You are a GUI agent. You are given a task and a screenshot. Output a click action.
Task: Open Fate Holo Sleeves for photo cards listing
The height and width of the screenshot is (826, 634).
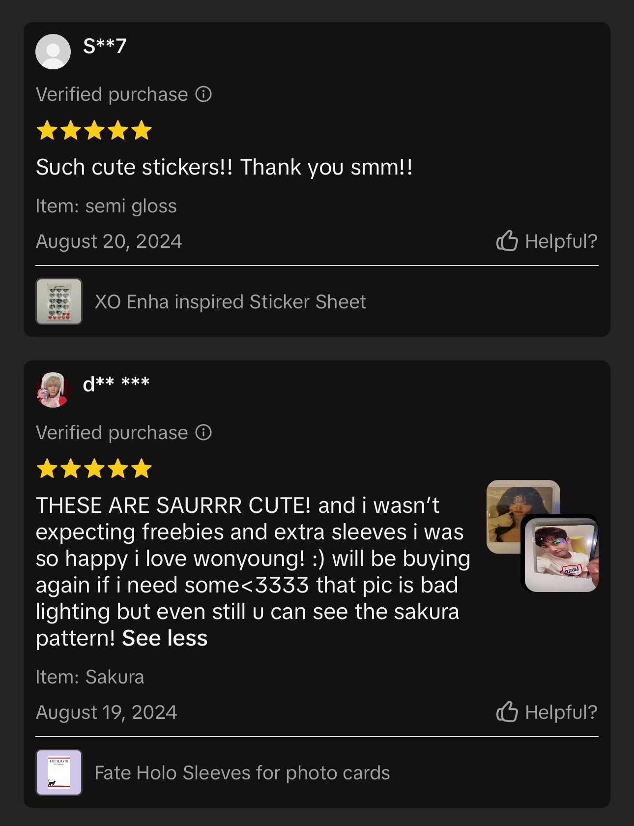coord(242,773)
